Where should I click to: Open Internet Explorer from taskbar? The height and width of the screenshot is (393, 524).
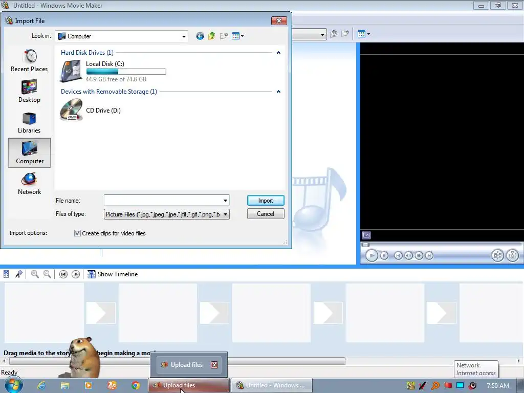(41, 385)
